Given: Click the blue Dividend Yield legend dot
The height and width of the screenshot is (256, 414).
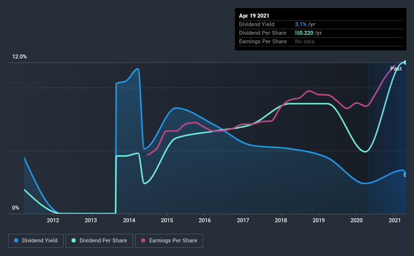Looking at the screenshot, I should coord(16,240).
